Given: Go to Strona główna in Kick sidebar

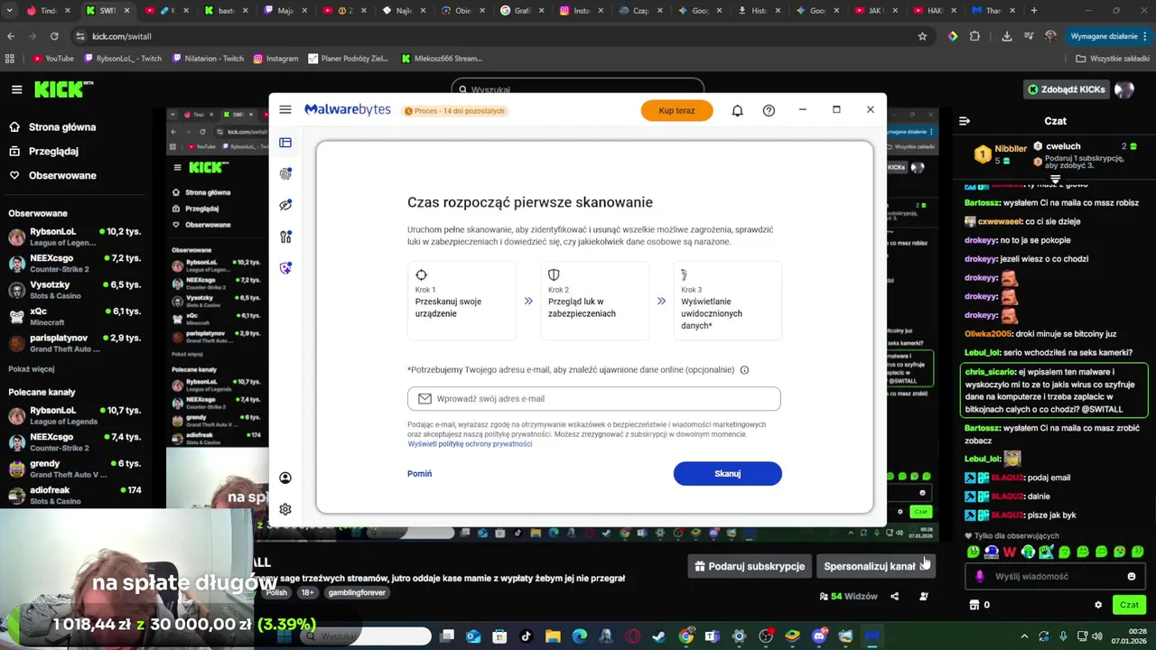Looking at the screenshot, I should click(x=52, y=127).
